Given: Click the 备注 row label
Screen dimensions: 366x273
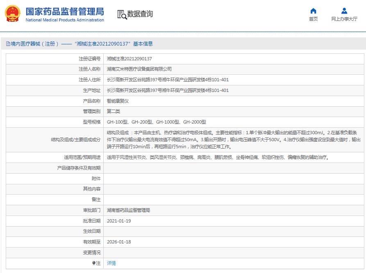Looking at the screenshot, I should [x=96, y=200].
